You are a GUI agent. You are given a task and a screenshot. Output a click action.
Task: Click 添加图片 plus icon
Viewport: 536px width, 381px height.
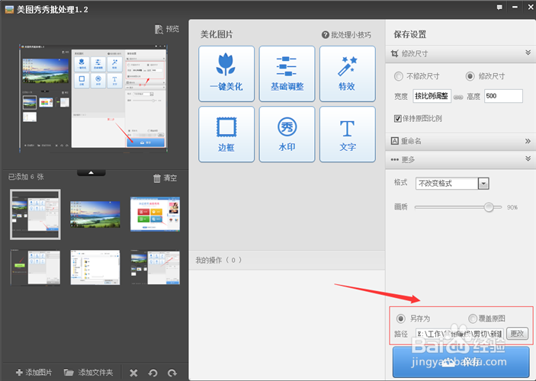click(20, 372)
